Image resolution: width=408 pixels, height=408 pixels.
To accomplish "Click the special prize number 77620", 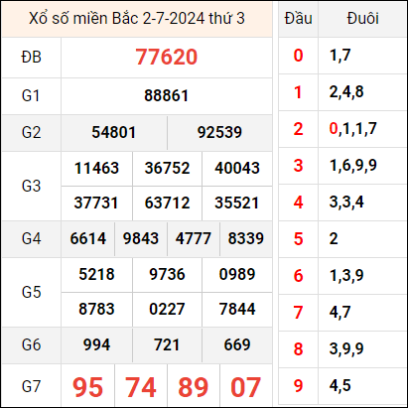I will click(x=167, y=57).
